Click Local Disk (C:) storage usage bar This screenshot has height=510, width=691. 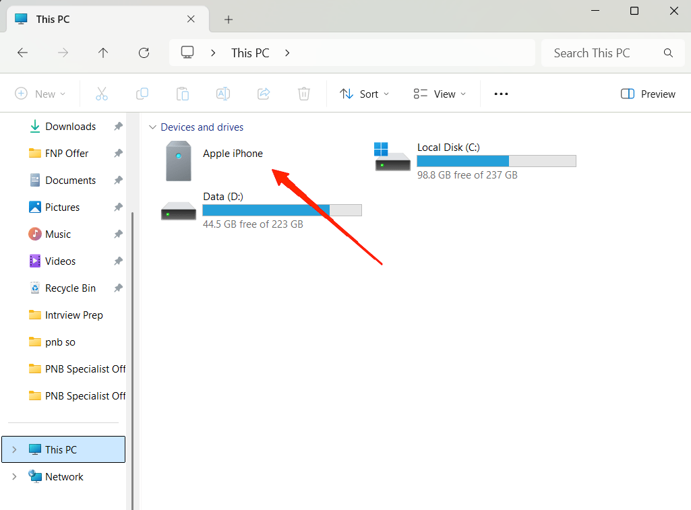click(x=496, y=161)
